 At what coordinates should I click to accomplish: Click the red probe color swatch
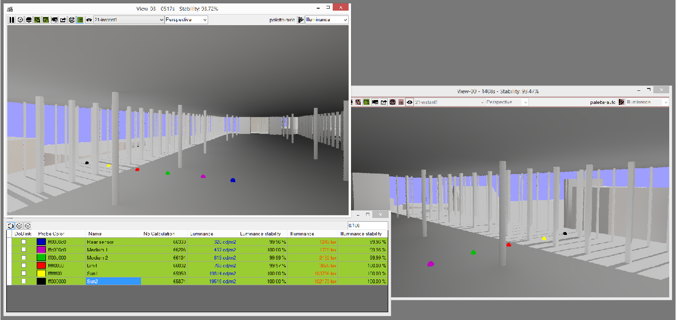(x=42, y=265)
